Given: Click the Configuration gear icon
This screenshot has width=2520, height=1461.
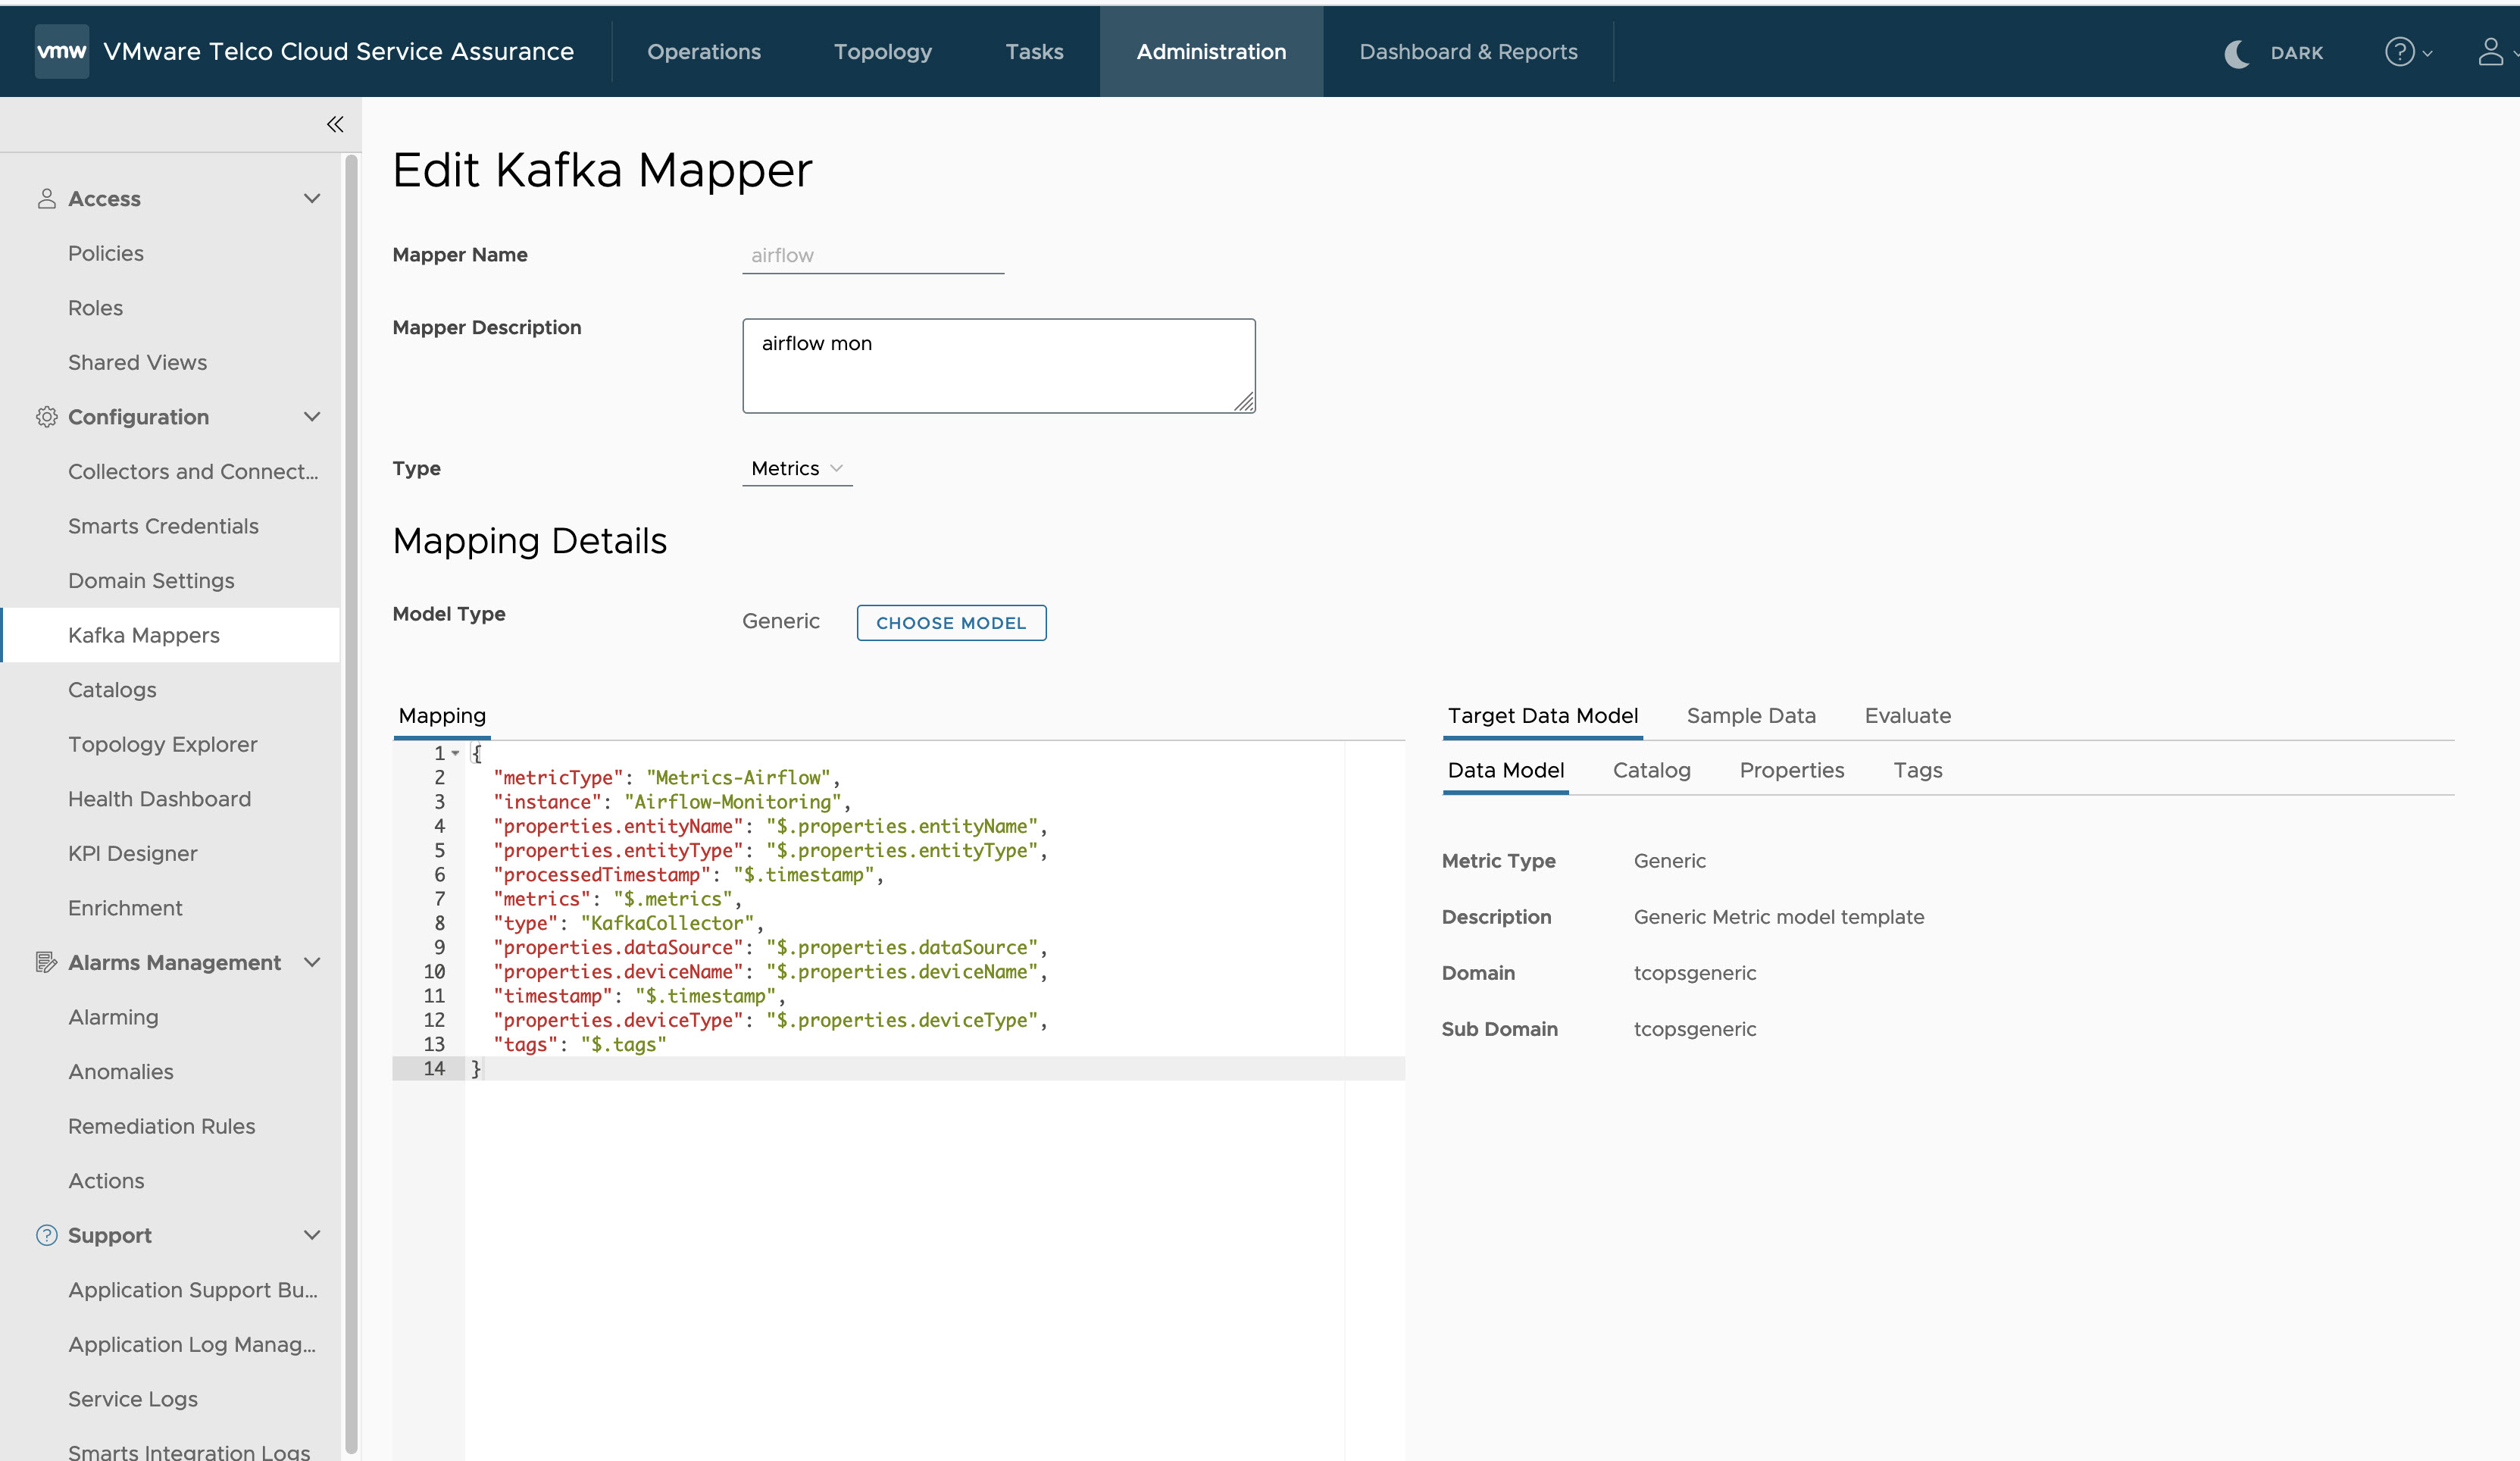Looking at the screenshot, I should pyautogui.click(x=47, y=416).
